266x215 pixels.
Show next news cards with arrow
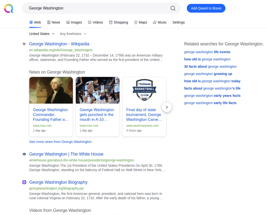(167, 107)
